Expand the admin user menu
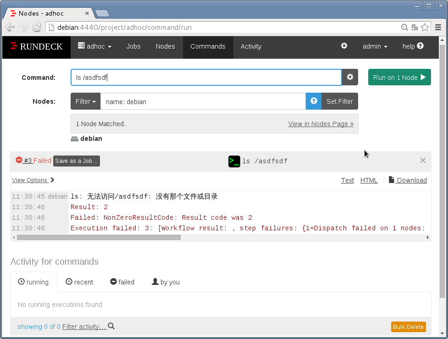The width and height of the screenshot is (448, 339). point(375,46)
